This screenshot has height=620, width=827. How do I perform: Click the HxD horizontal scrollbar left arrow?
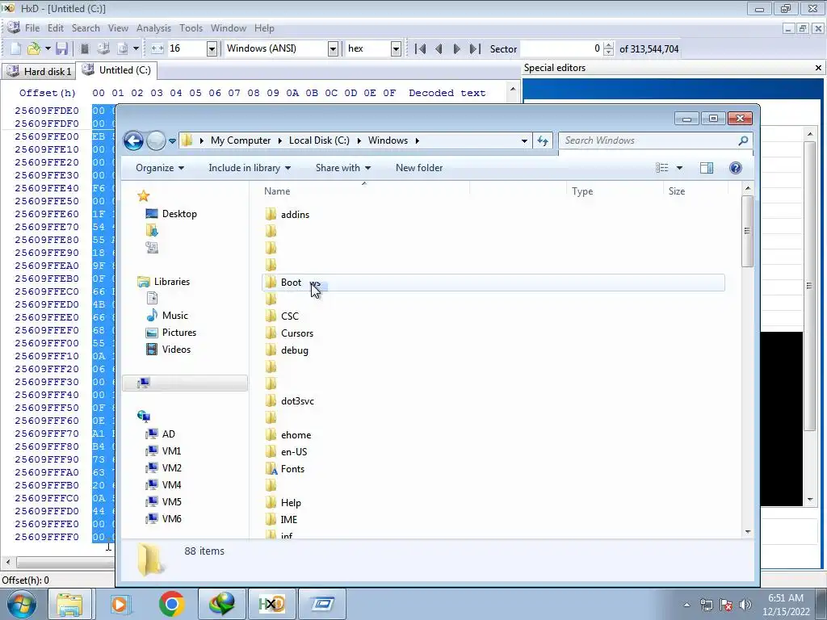[x=7, y=562]
